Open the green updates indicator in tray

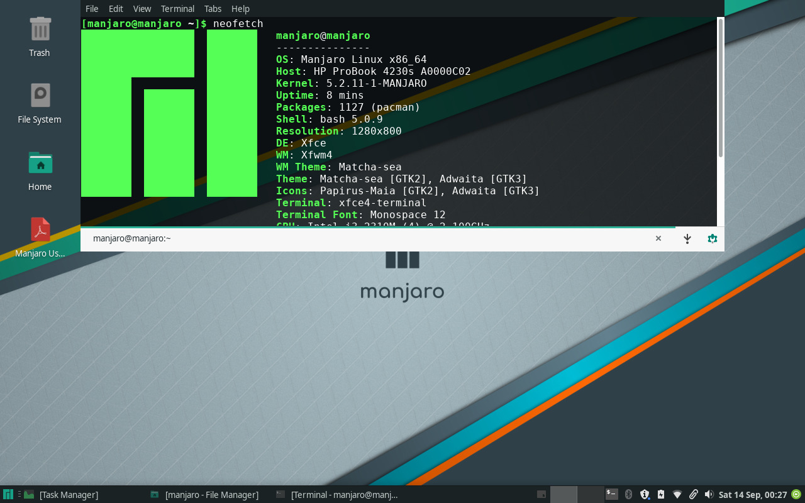click(796, 494)
